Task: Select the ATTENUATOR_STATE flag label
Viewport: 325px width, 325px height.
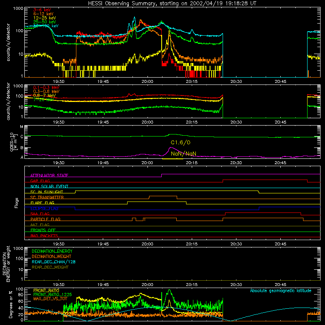Action: pos(49,175)
